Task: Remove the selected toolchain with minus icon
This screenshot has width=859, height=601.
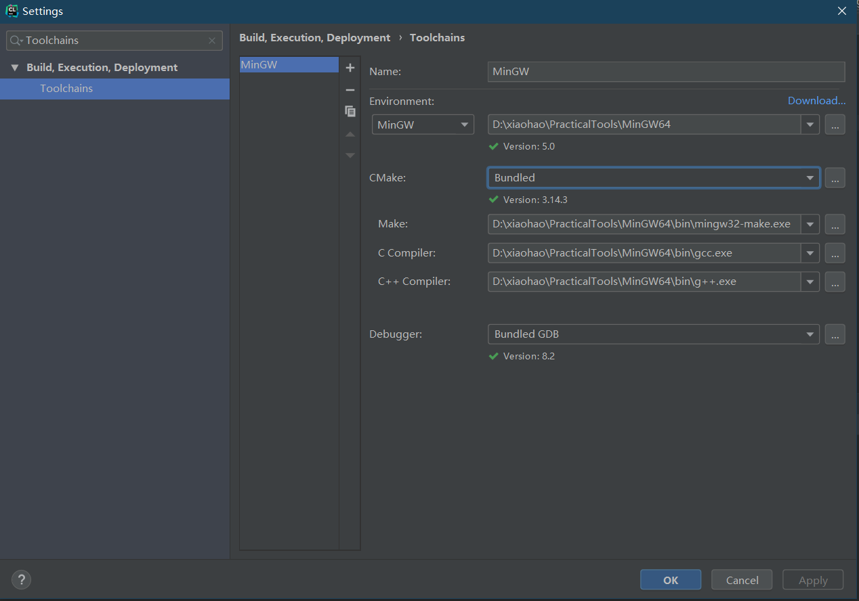Action: pyautogui.click(x=350, y=90)
